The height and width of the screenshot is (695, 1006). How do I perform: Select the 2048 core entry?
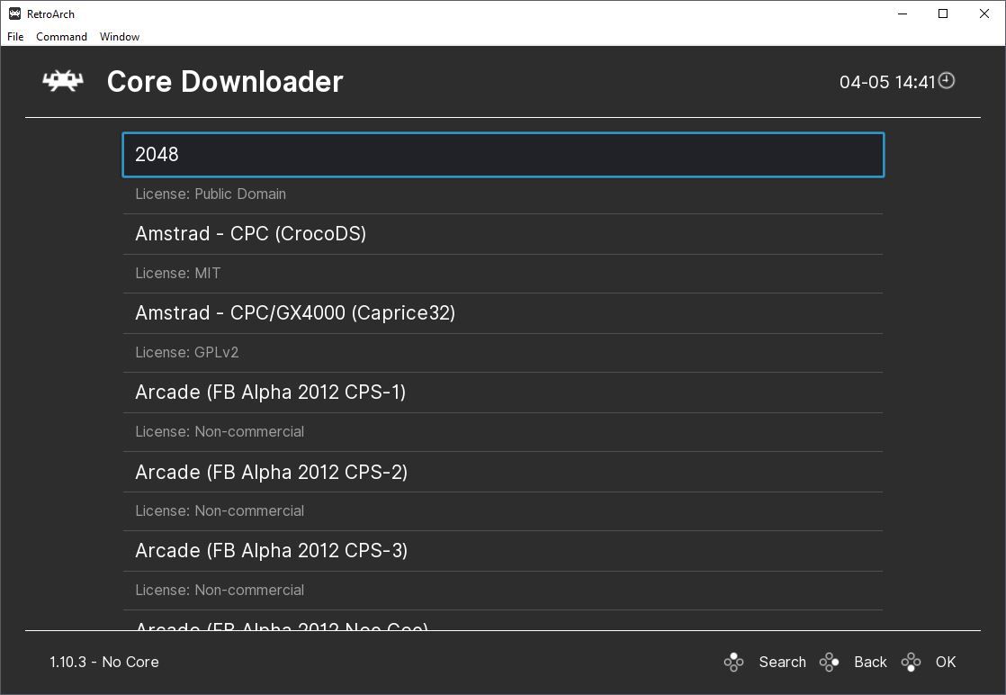click(503, 155)
